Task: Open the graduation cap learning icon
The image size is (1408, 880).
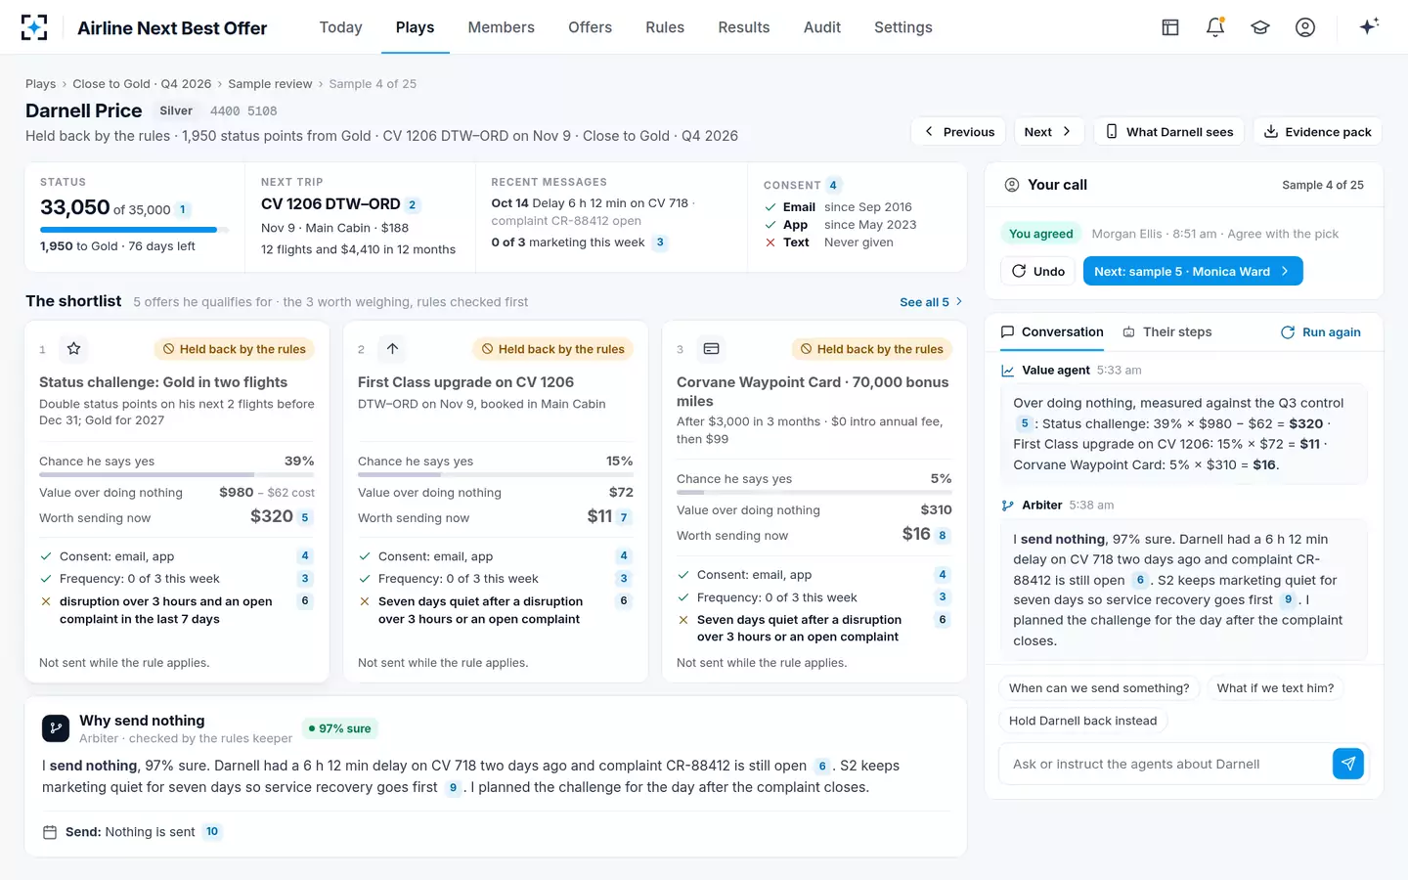Action: [1260, 27]
